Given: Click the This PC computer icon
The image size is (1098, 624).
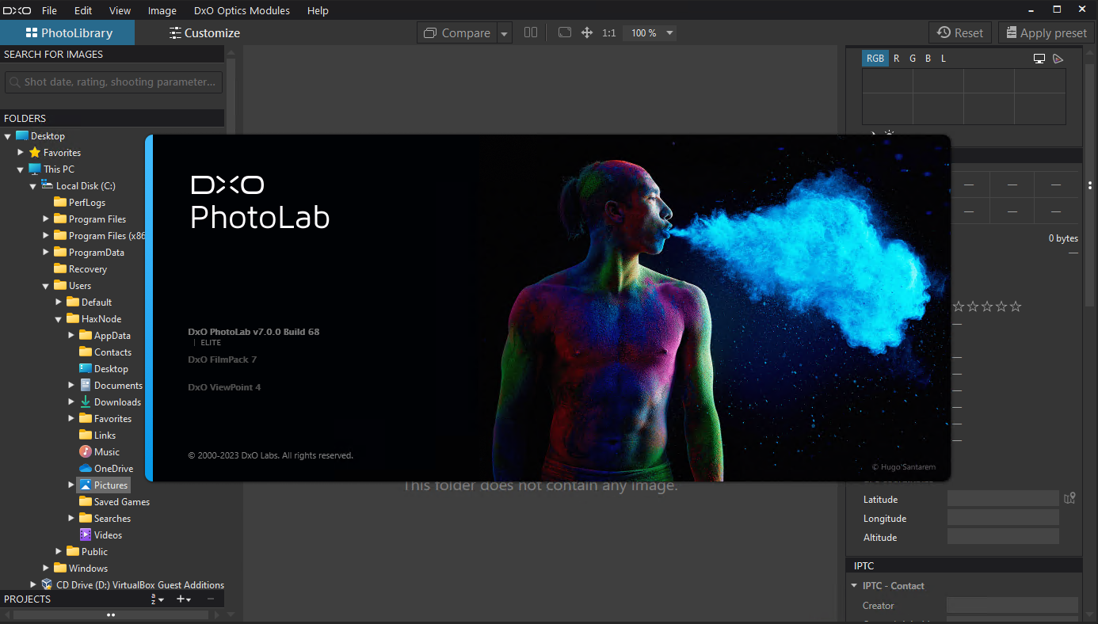Looking at the screenshot, I should click(x=35, y=169).
